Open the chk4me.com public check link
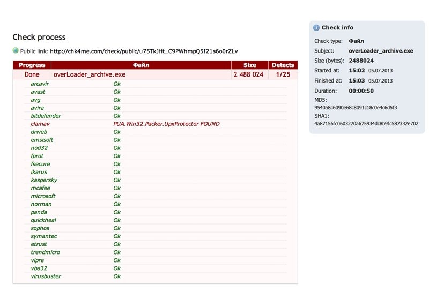This screenshot has width=429, height=299. [144, 51]
